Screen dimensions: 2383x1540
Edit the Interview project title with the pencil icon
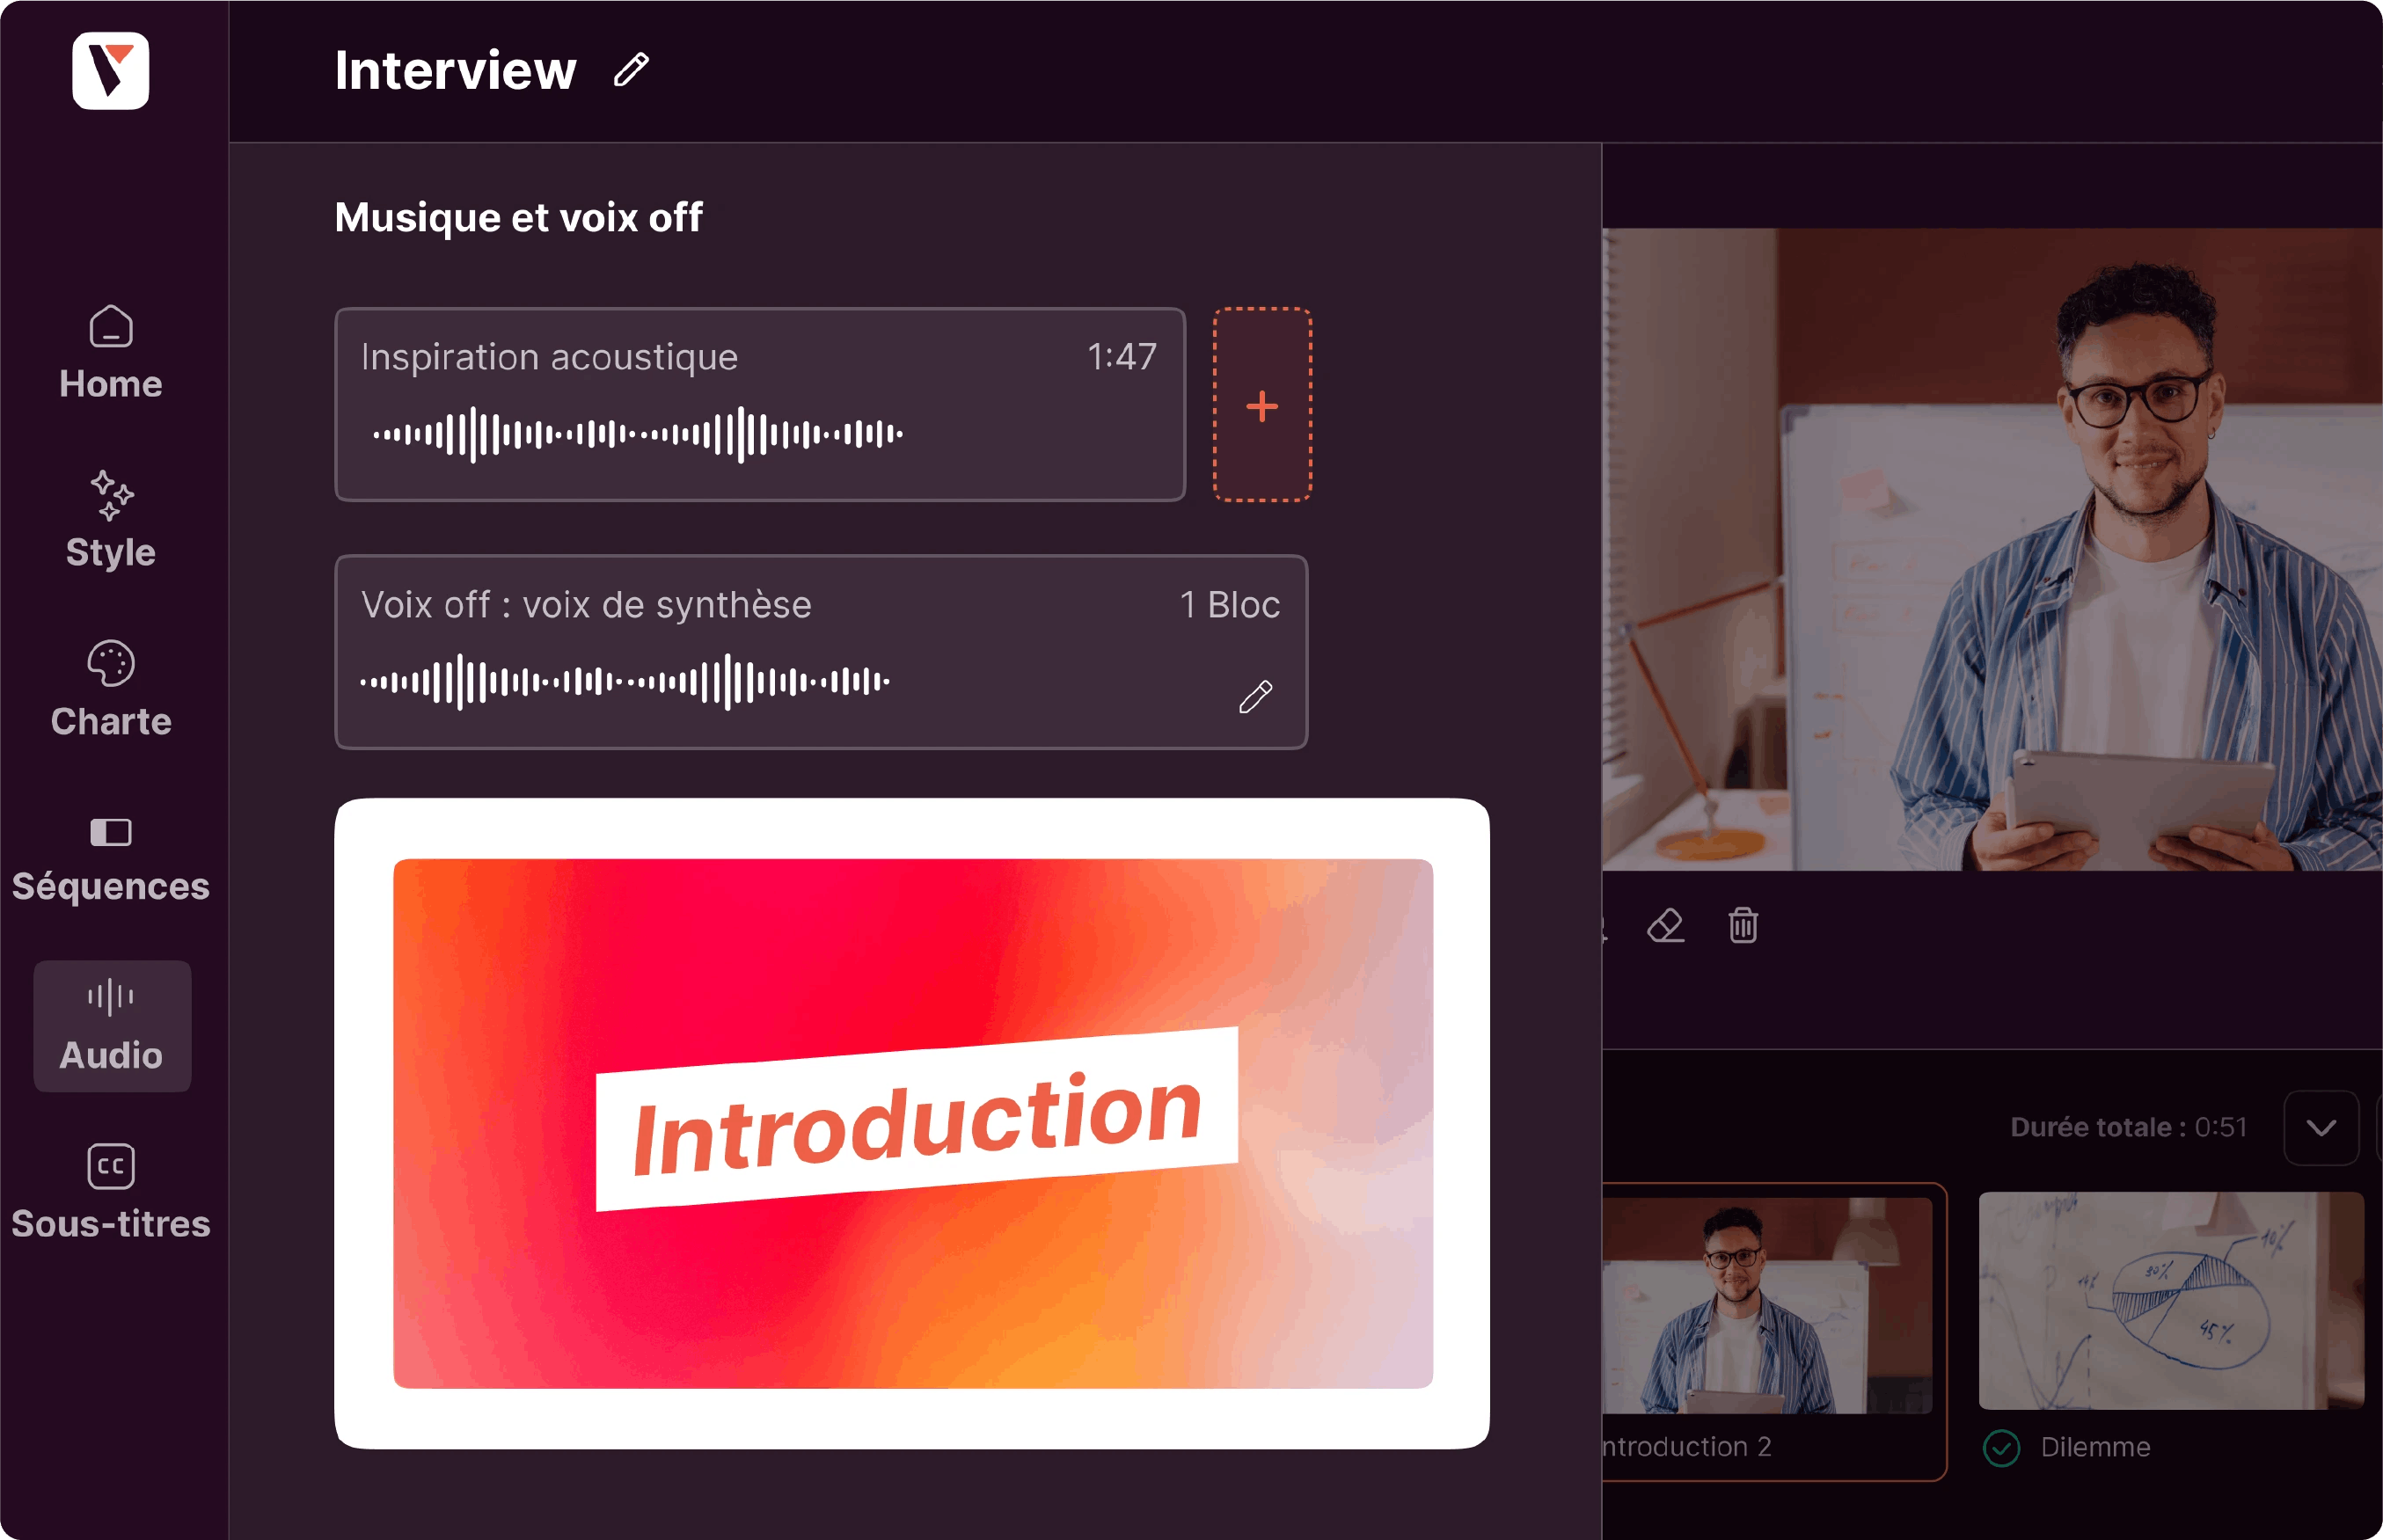pyautogui.click(x=631, y=70)
